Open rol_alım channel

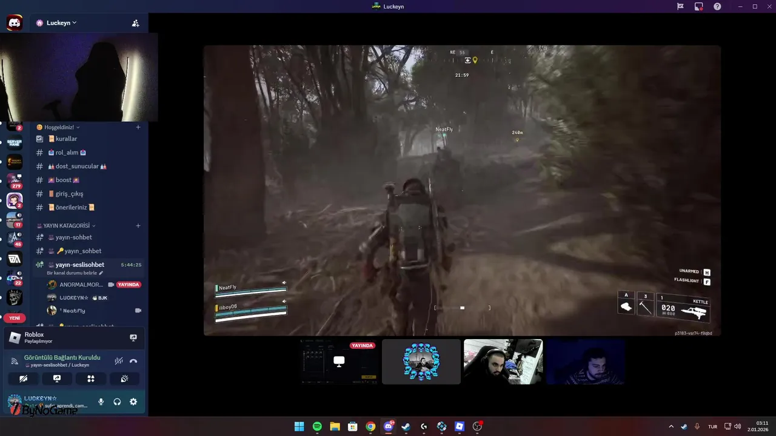(x=89, y=153)
